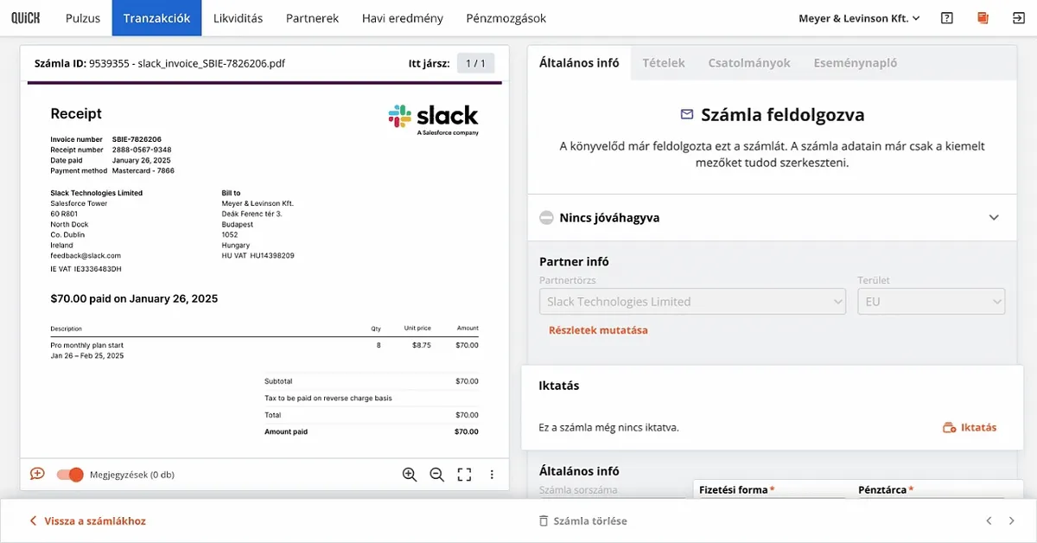
Task: Open the Csatolmányok tab
Action: 749,63
